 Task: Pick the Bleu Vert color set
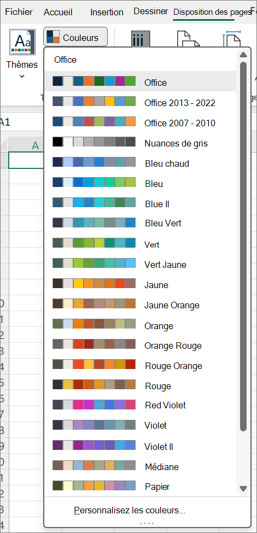pyautogui.click(x=141, y=224)
